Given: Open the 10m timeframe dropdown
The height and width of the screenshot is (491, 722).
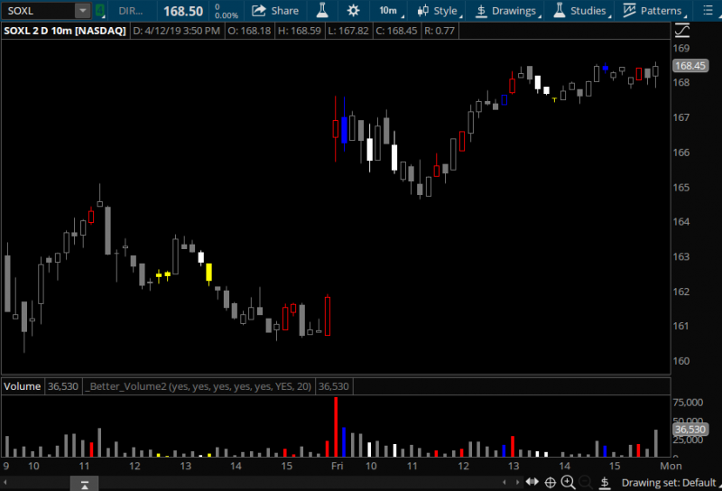Looking at the screenshot, I should tap(388, 11).
